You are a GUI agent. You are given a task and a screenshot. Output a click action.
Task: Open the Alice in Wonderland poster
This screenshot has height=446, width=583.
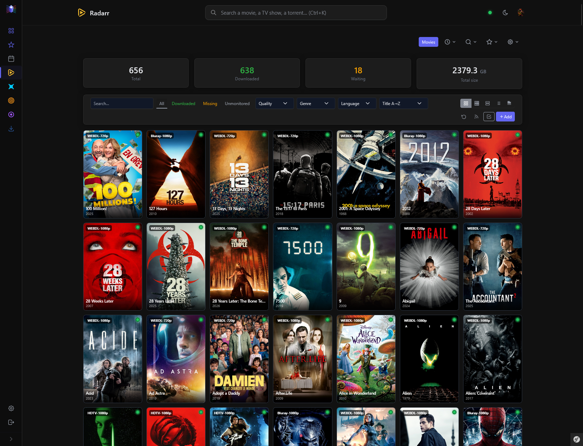click(366, 359)
